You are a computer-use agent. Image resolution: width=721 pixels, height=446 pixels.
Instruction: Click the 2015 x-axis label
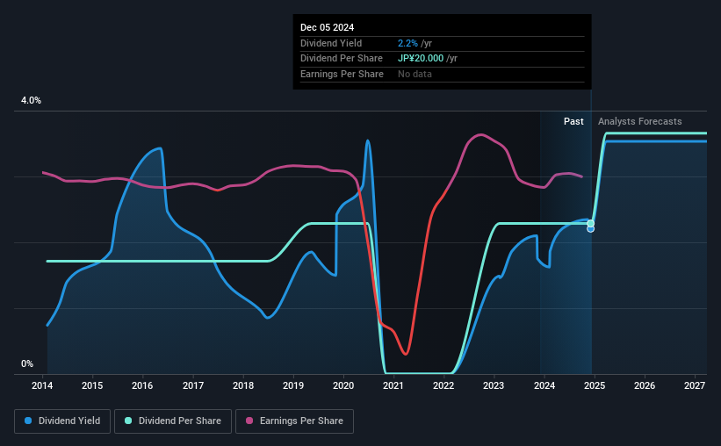pyautogui.click(x=92, y=385)
